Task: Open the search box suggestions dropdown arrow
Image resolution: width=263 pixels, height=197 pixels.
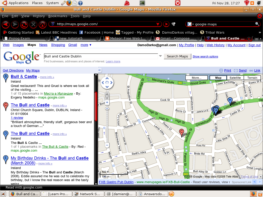Action: (x=161, y=56)
